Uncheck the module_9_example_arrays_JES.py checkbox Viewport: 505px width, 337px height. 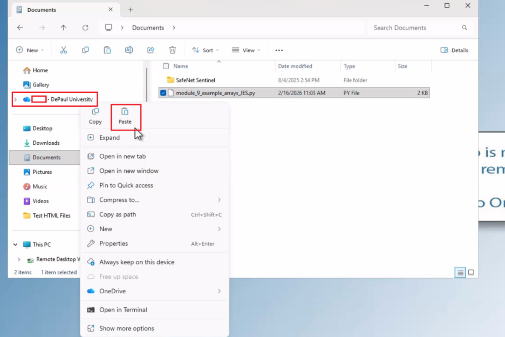tap(163, 93)
